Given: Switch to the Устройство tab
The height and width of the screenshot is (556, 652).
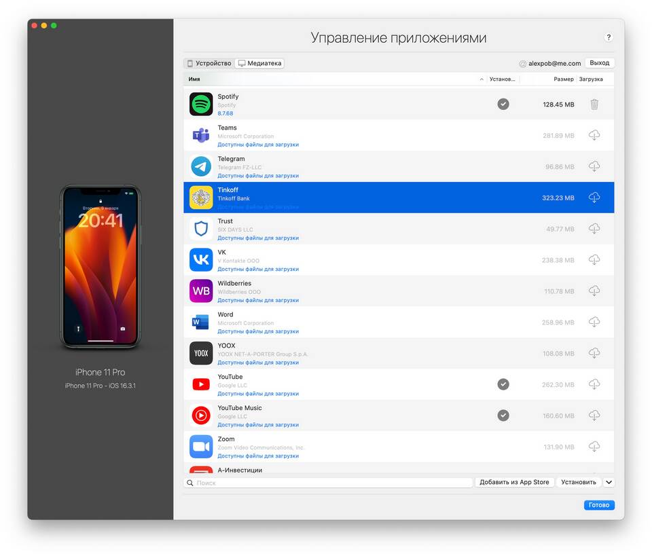Looking at the screenshot, I should coord(209,63).
